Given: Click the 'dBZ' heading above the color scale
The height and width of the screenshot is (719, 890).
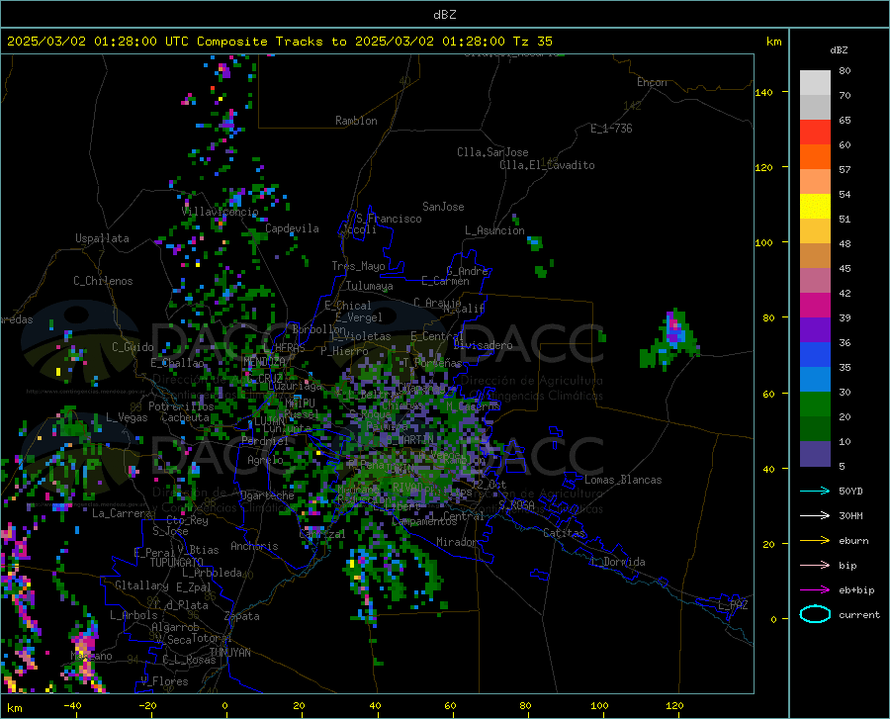Looking at the screenshot, I should [x=839, y=49].
